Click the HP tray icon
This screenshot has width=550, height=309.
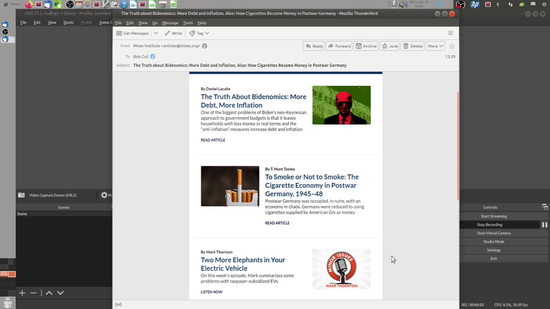pos(475,5)
